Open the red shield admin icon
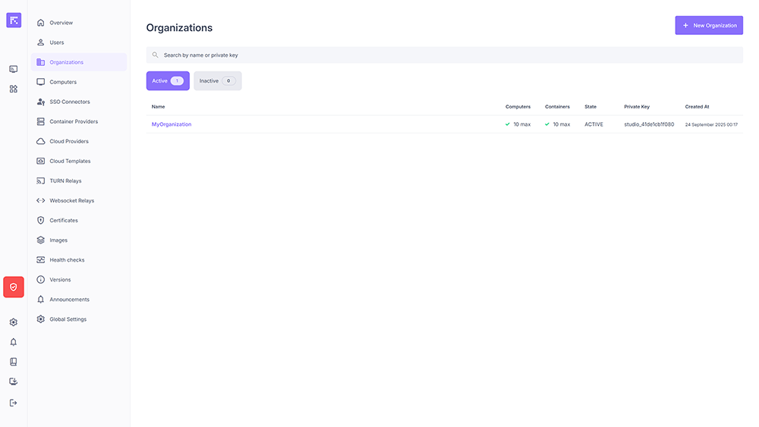Image resolution: width=759 pixels, height=427 pixels. pyautogui.click(x=14, y=287)
